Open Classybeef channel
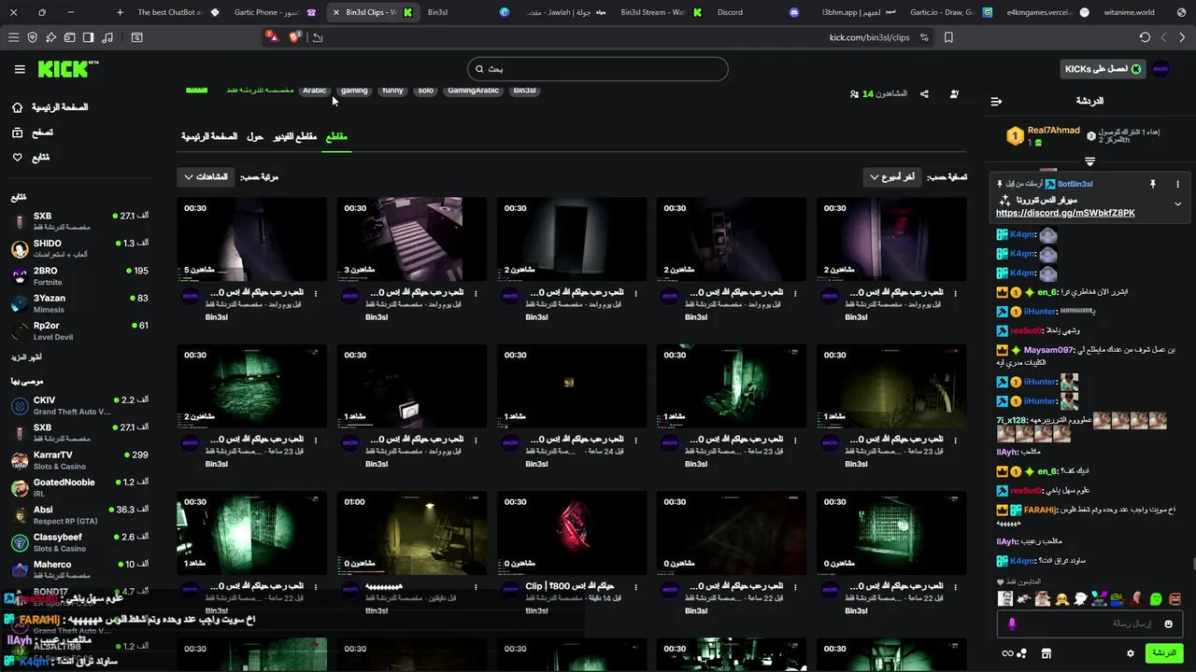The image size is (1196, 672). tap(79, 542)
